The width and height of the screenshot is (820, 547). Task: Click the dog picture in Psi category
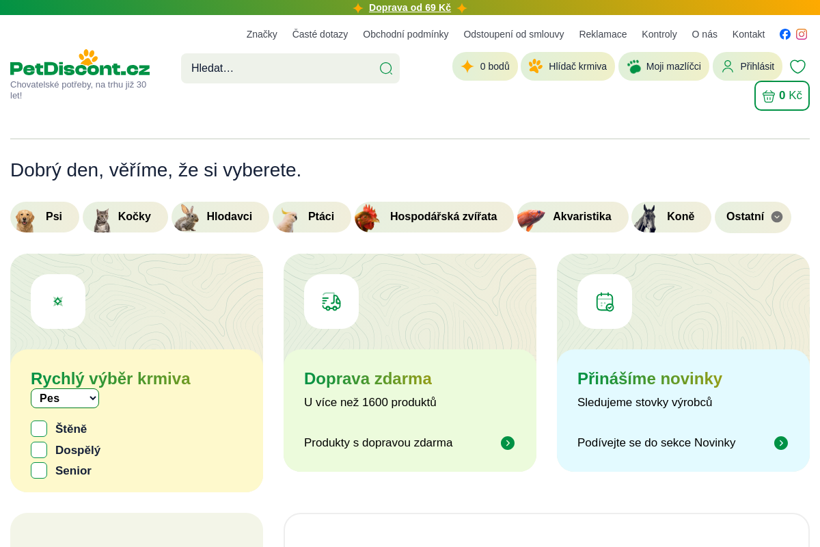tap(25, 220)
